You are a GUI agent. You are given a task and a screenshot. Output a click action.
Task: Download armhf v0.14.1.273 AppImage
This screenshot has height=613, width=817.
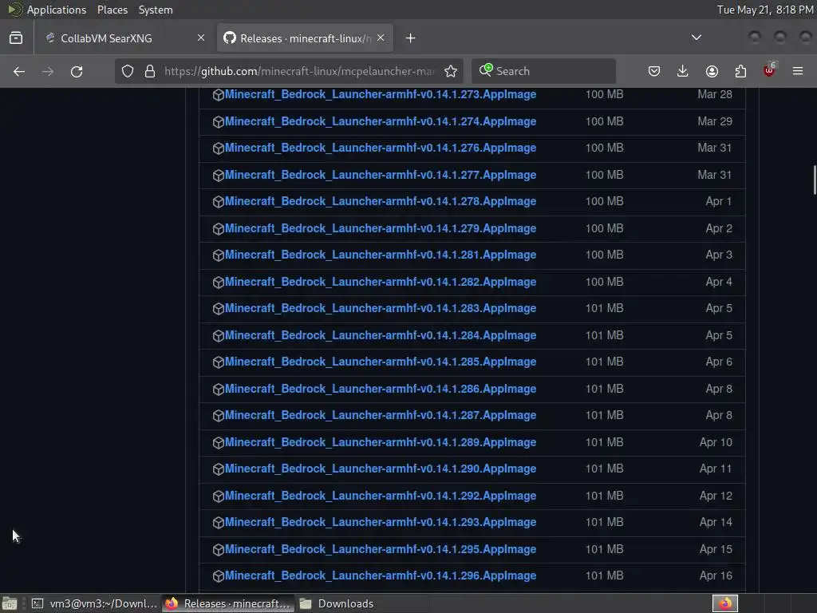click(x=381, y=94)
